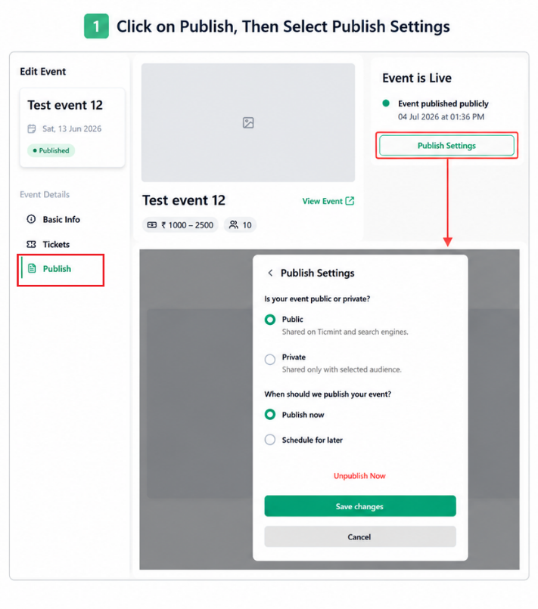Click the external link icon beside View Event

[x=350, y=201]
